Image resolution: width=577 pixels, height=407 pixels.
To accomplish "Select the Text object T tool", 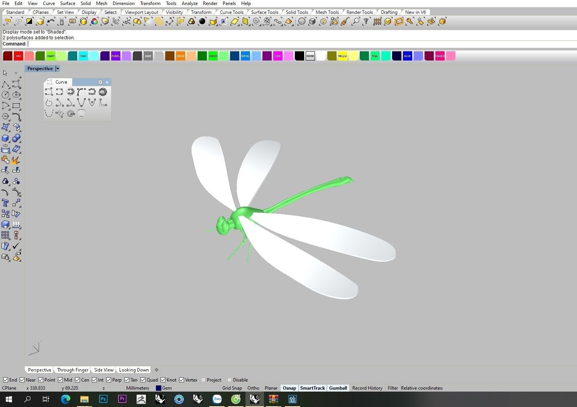I will point(5,203).
